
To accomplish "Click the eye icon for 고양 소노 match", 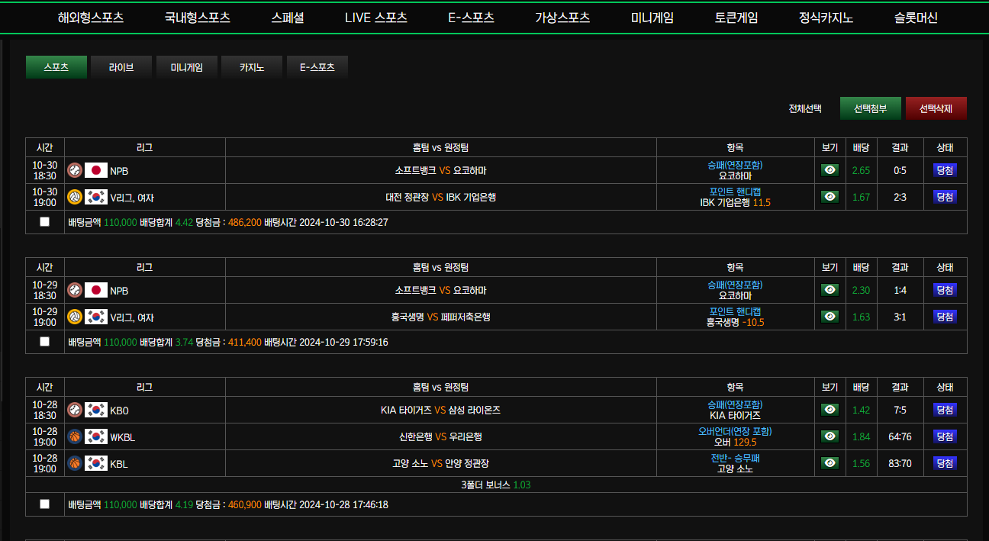I will (830, 463).
